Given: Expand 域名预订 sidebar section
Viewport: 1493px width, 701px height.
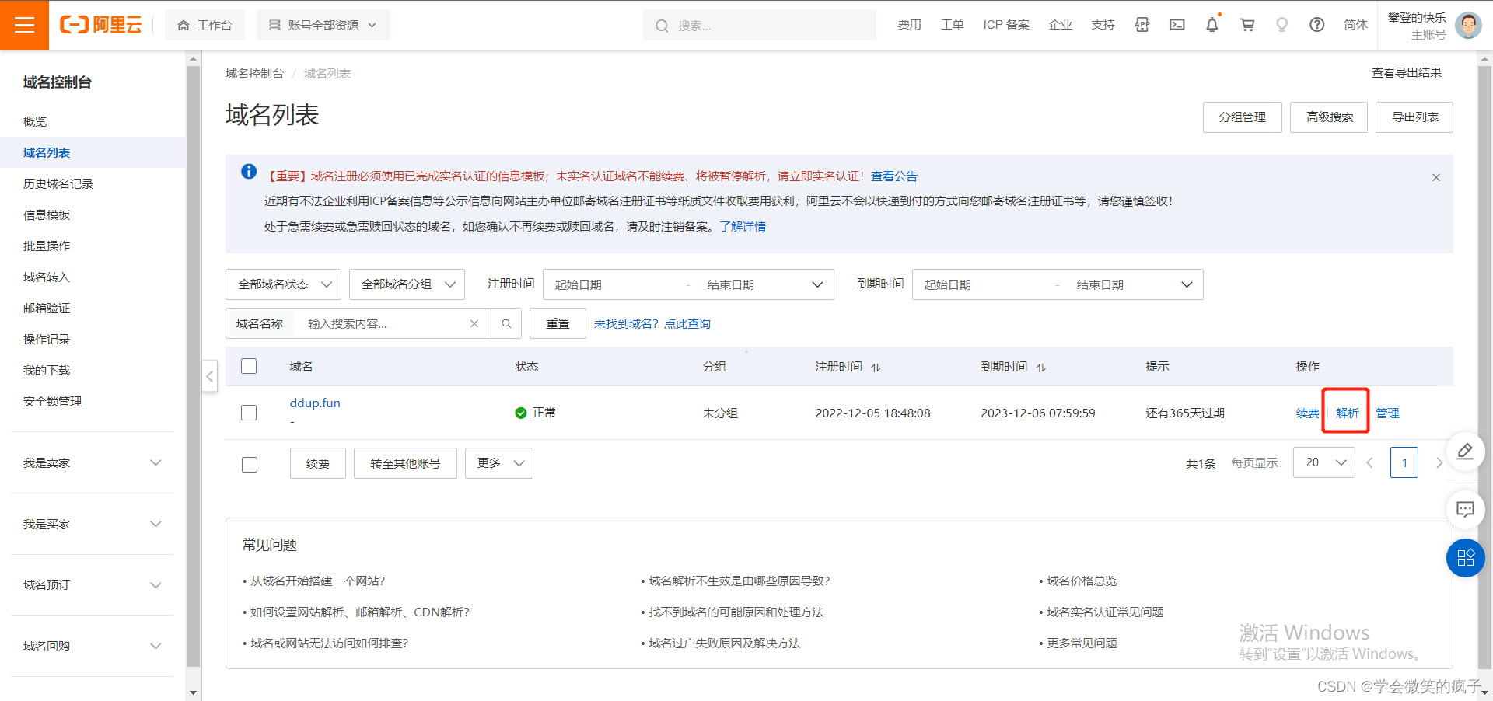Looking at the screenshot, I should point(93,584).
